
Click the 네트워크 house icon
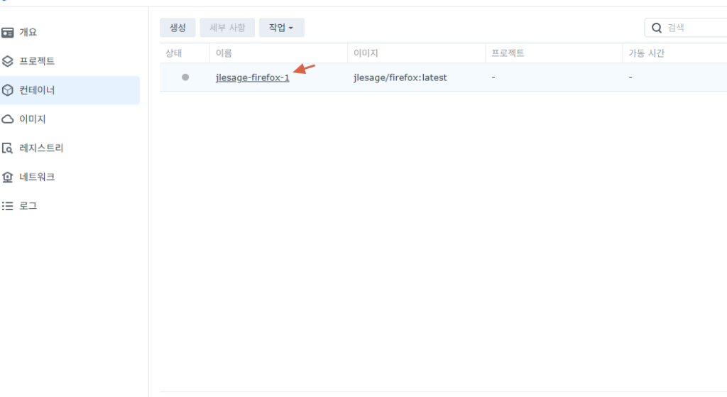coord(8,177)
